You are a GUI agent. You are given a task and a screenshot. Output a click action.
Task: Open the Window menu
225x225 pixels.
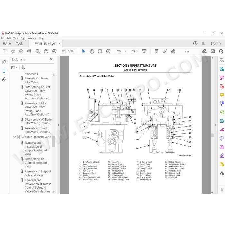[x=32, y=38]
